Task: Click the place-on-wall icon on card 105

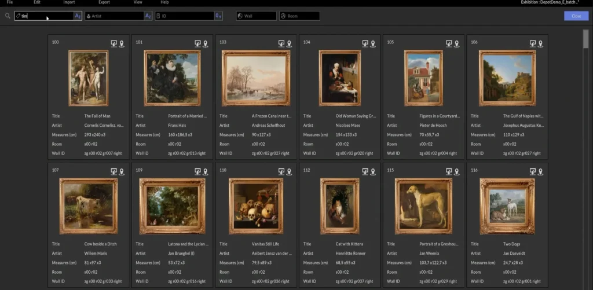Action: pyautogui.click(x=449, y=44)
